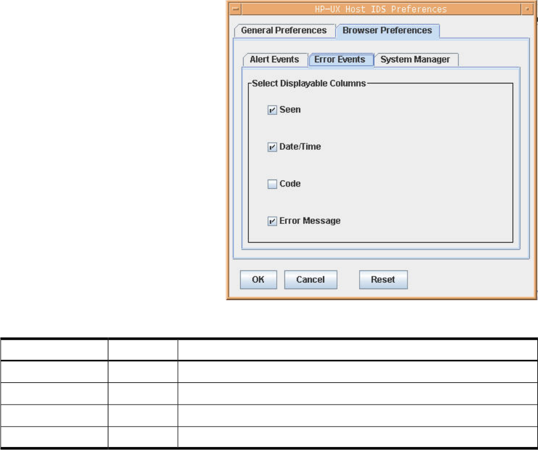Select the Browser Preferences tab
Image resolution: width=538 pixels, height=450 pixels.
pos(387,30)
